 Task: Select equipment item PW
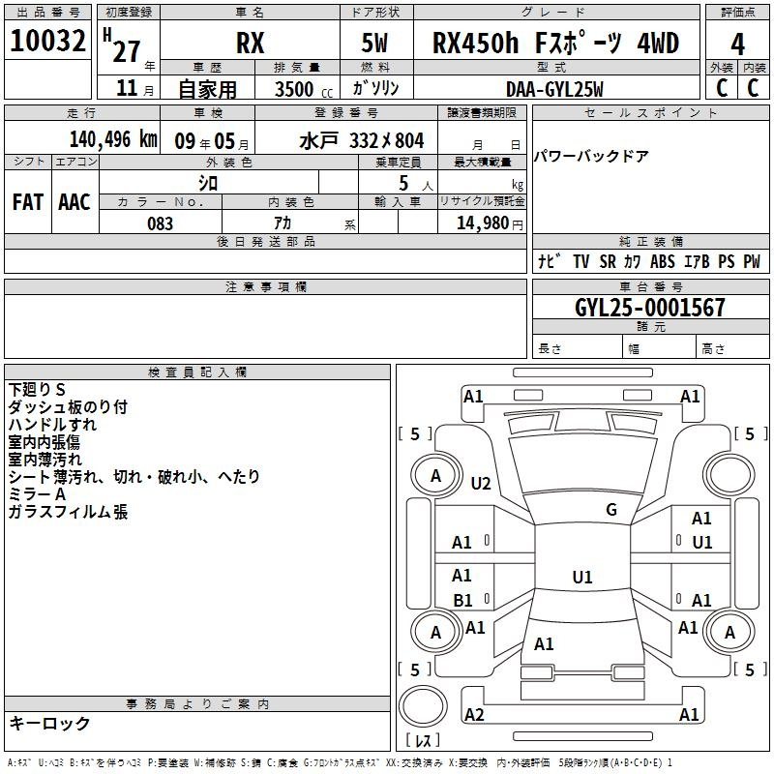[752, 261]
